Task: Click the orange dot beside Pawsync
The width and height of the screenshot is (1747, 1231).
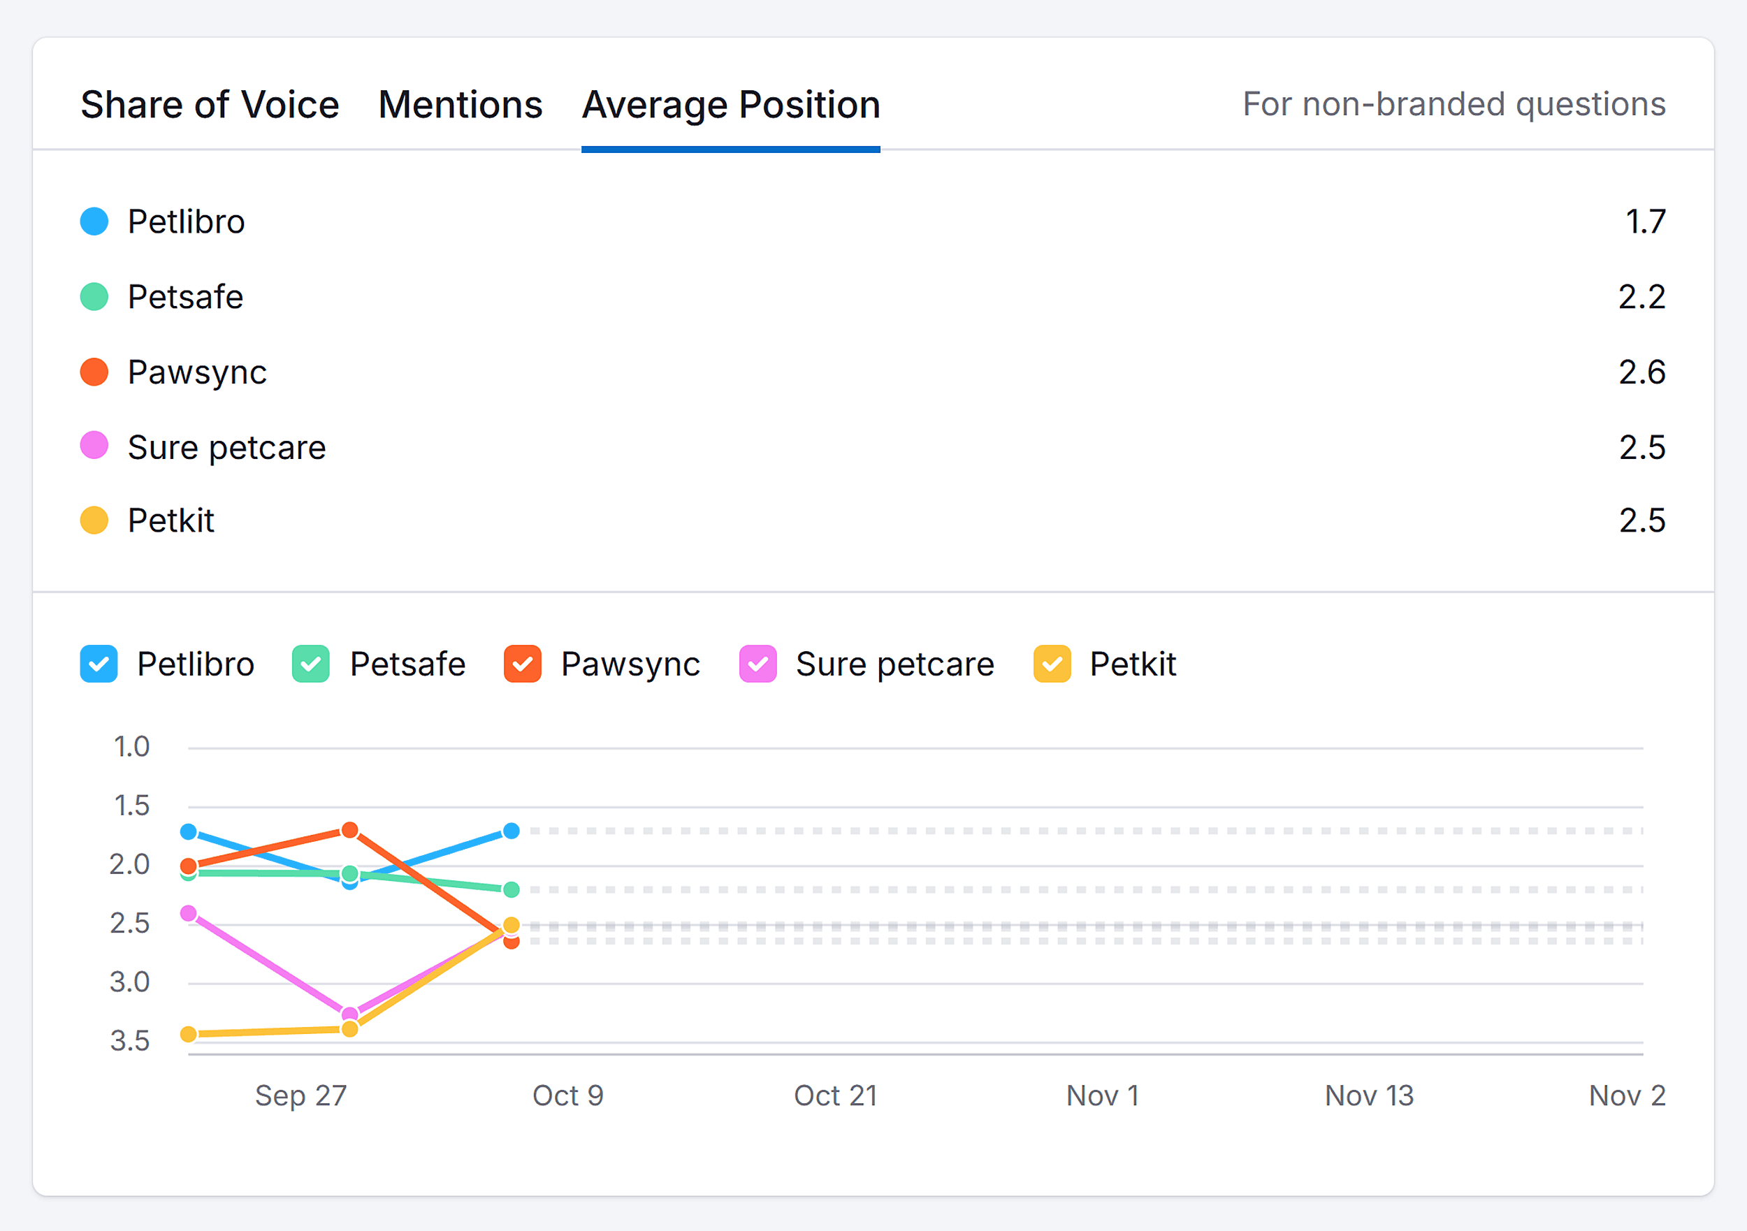Action: click(x=96, y=371)
